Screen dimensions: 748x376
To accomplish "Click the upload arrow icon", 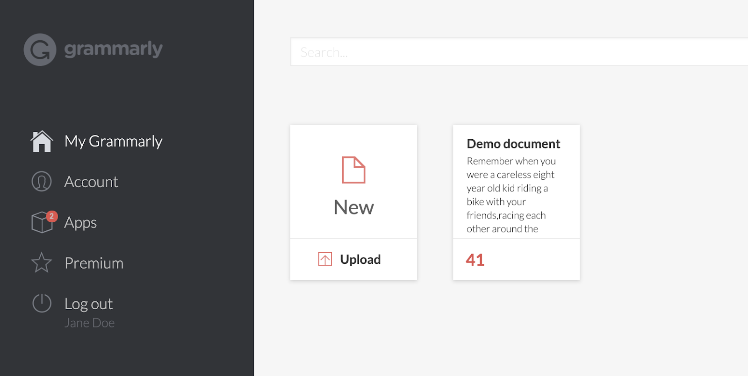I will pos(325,259).
